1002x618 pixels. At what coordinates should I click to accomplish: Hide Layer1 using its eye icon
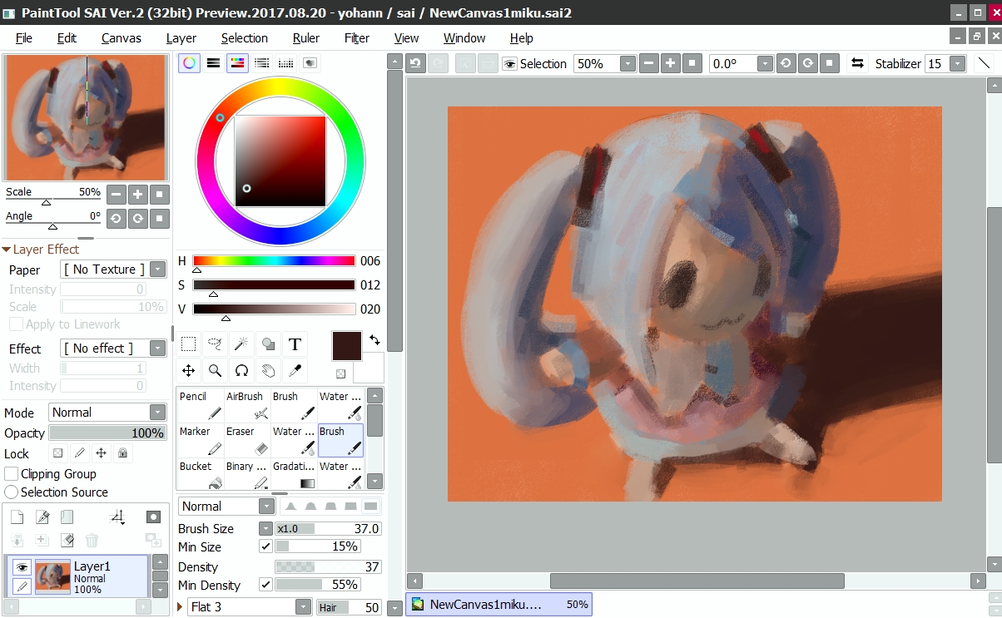pyautogui.click(x=22, y=567)
